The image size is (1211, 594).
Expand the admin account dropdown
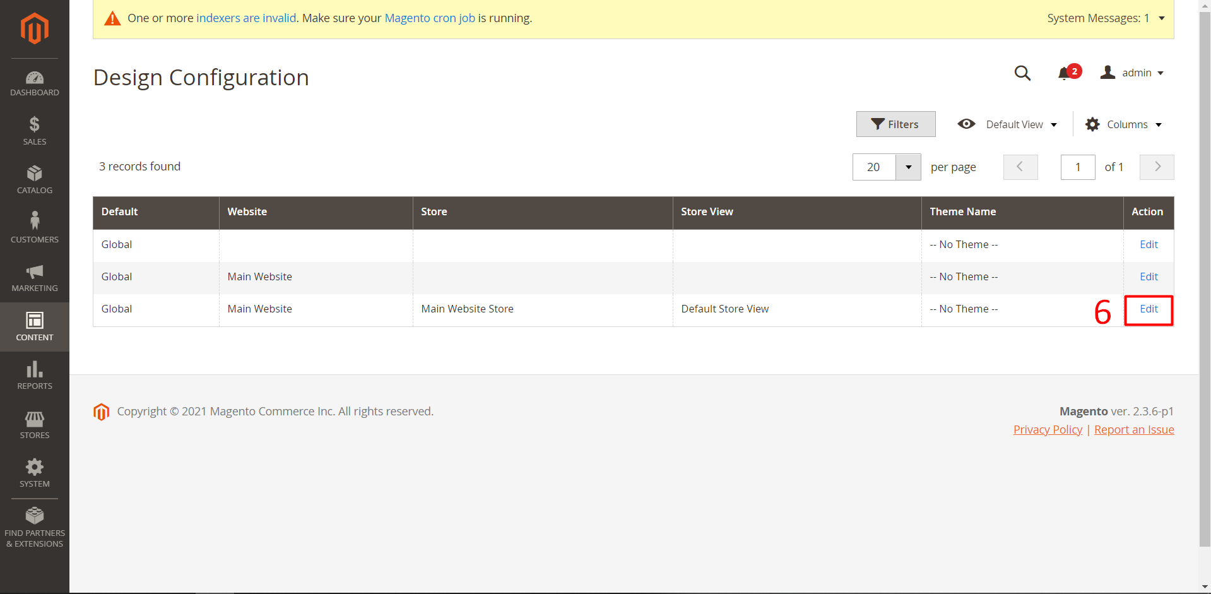click(1133, 73)
